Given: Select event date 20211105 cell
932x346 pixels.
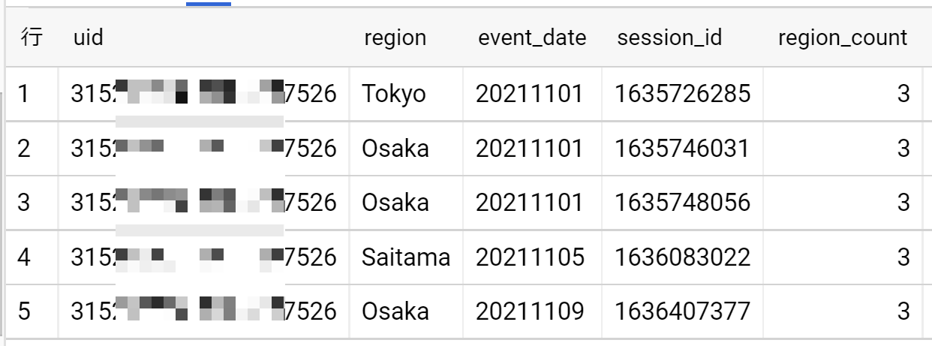Looking at the screenshot, I should (529, 257).
